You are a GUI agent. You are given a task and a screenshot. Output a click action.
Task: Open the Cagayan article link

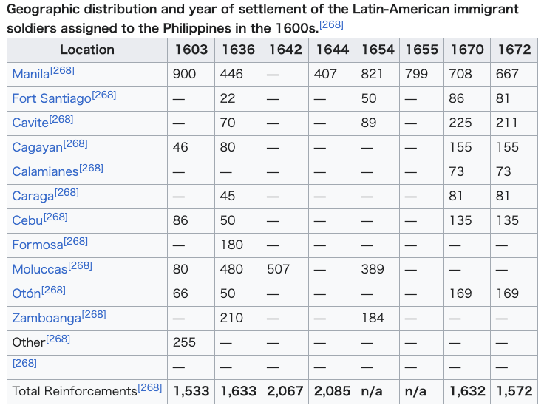(38, 147)
